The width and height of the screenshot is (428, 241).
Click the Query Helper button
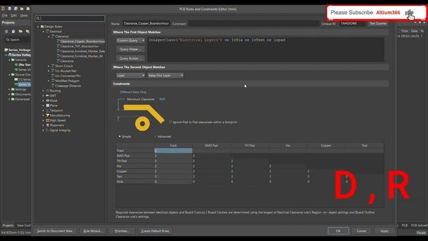[x=130, y=50]
